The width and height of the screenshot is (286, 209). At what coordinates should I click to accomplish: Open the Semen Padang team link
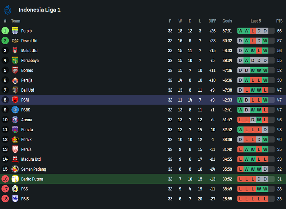(x=33, y=169)
